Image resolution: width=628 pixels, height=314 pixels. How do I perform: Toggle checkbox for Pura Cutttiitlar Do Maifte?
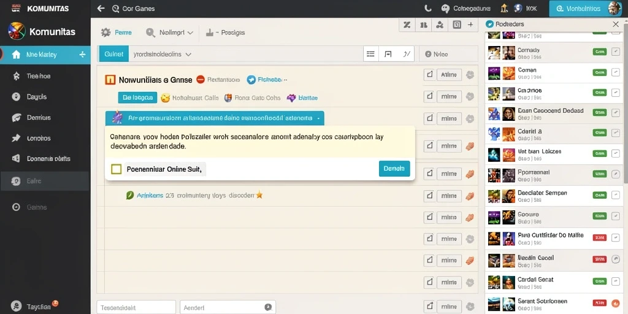click(616, 237)
